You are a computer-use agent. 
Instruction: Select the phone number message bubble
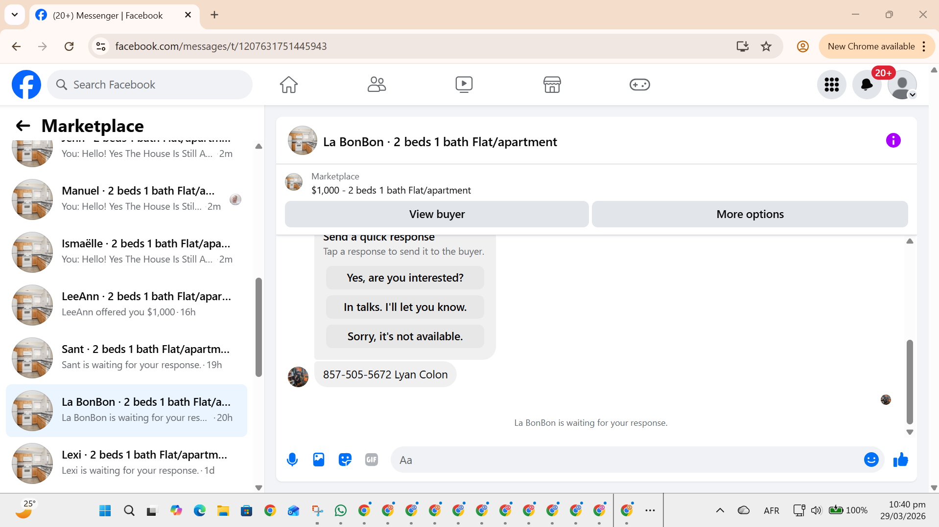coord(385,374)
